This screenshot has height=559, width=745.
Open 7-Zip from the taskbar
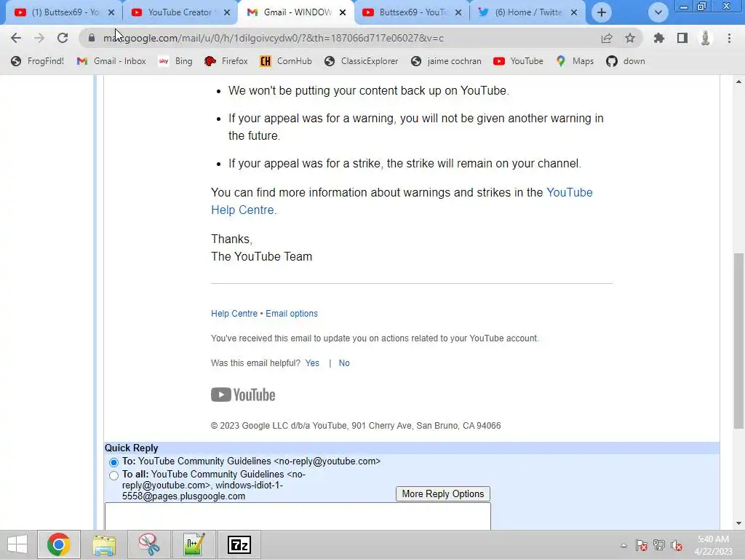pyautogui.click(x=239, y=544)
